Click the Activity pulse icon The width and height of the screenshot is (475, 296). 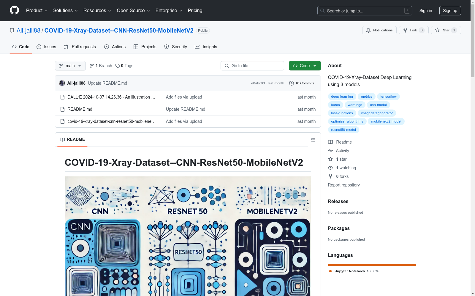click(x=330, y=151)
